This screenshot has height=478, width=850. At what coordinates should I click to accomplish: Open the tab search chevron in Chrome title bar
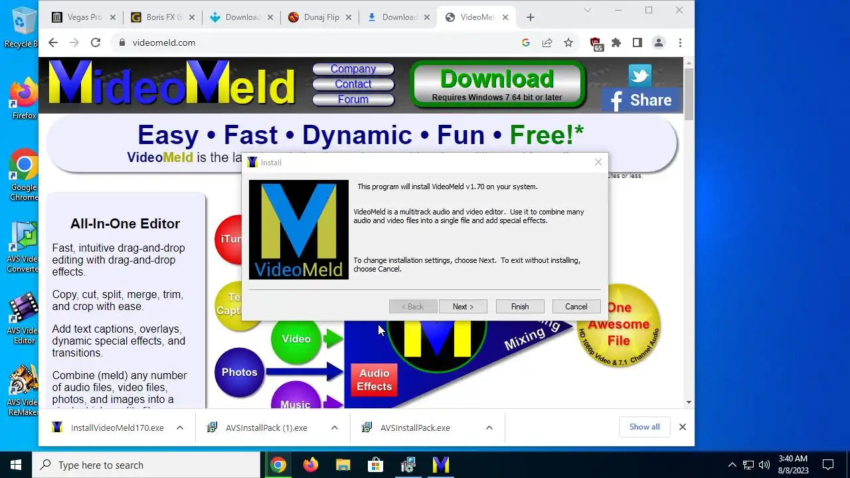click(588, 10)
